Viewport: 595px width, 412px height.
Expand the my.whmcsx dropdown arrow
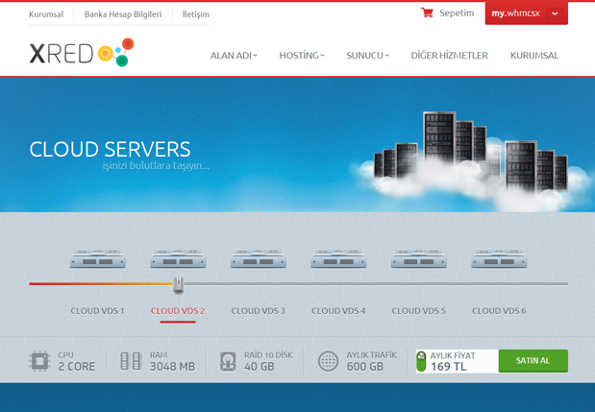click(555, 13)
